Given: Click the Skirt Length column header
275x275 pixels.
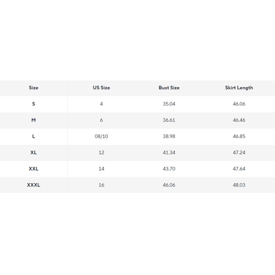Looking at the screenshot, I should click(x=239, y=88).
